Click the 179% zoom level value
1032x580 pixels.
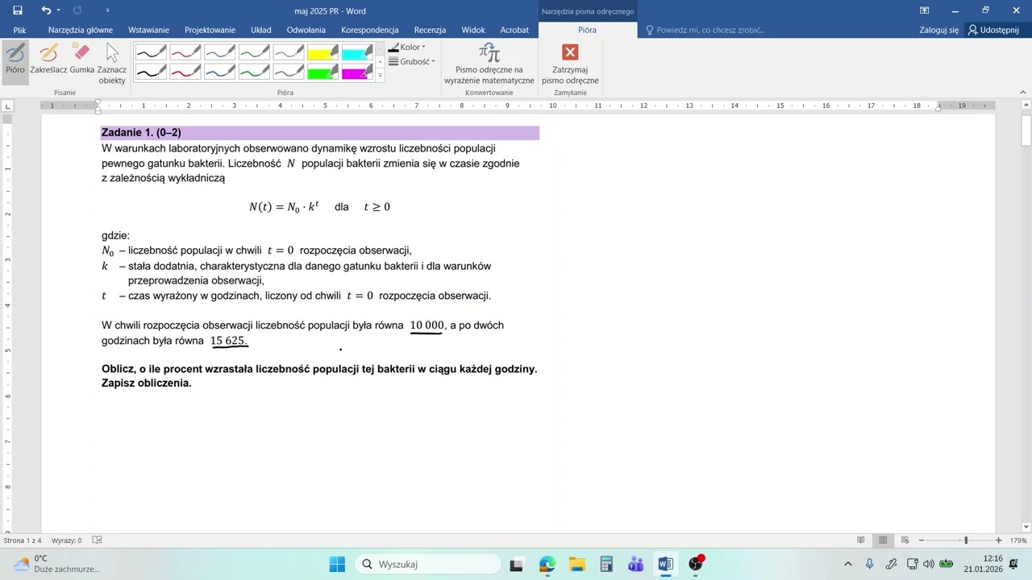pyautogui.click(x=1018, y=541)
